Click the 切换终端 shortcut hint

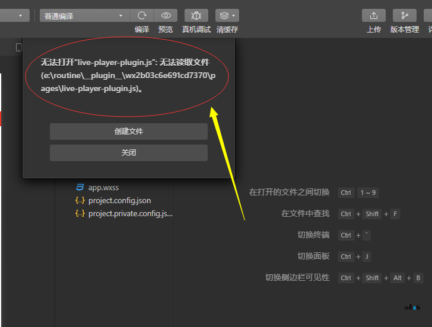(x=313, y=235)
